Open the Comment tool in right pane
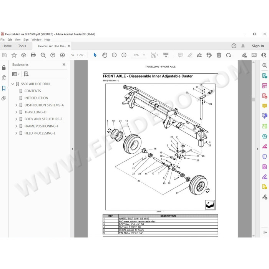This screenshot has height=269, width=269. pos(264,106)
